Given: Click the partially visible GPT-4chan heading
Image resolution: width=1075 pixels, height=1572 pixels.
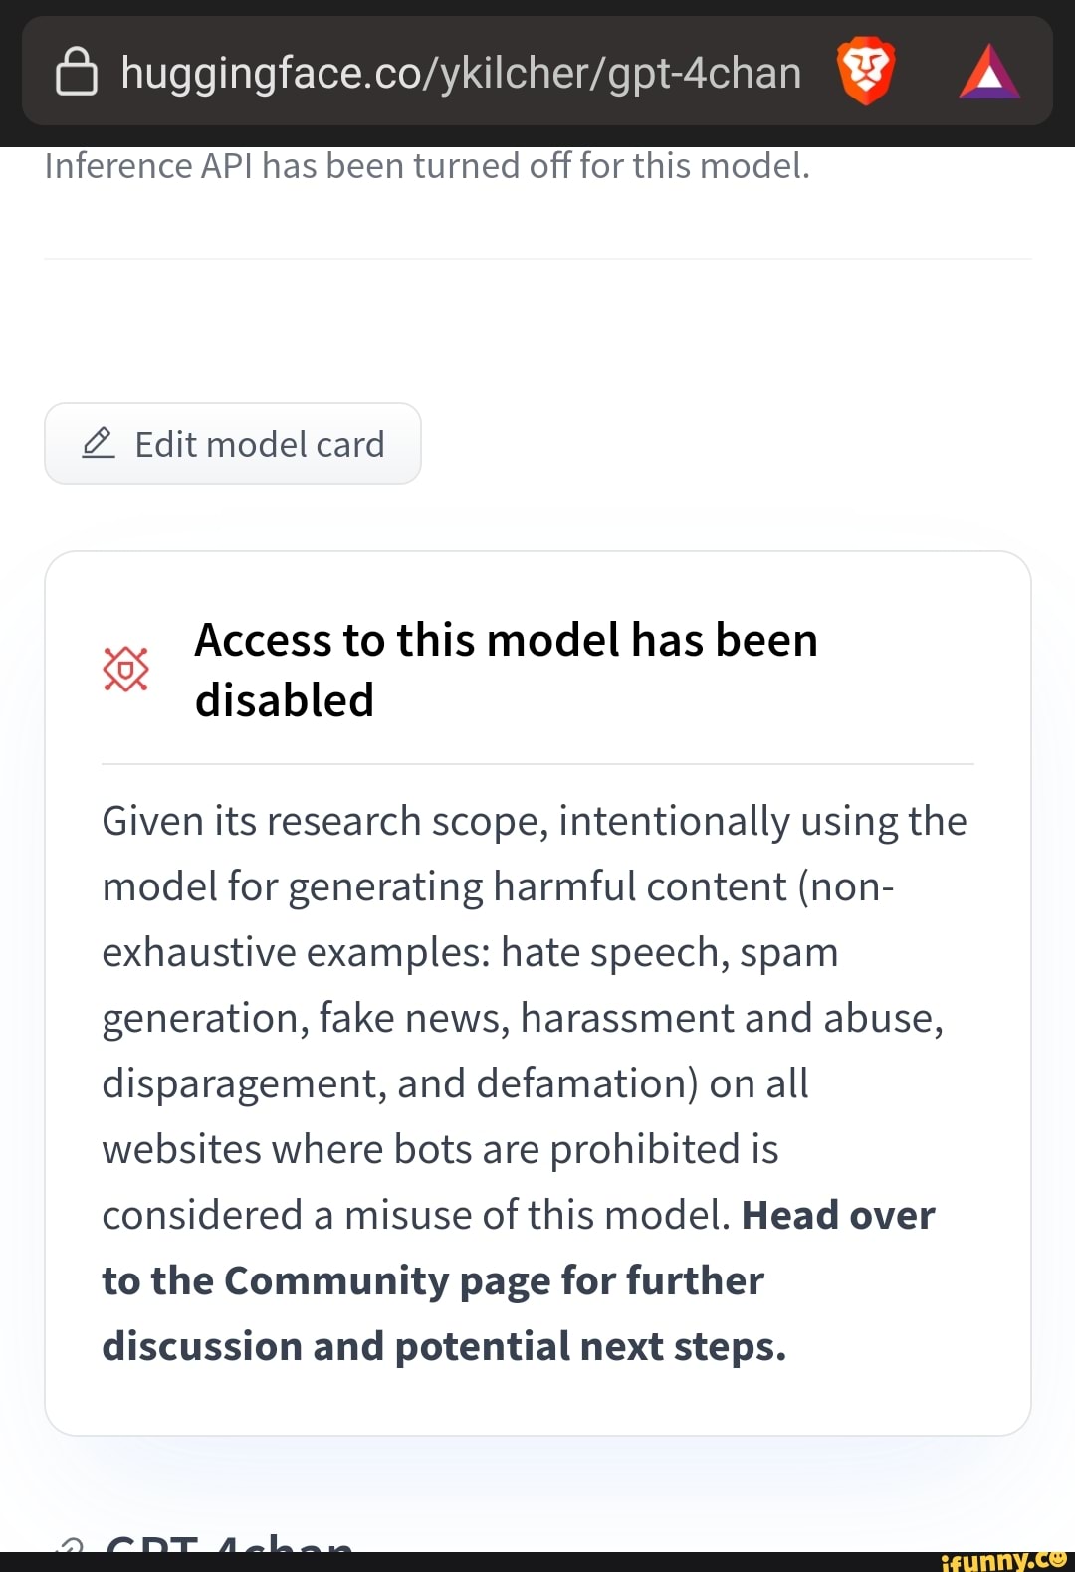Looking at the screenshot, I should click(229, 1543).
